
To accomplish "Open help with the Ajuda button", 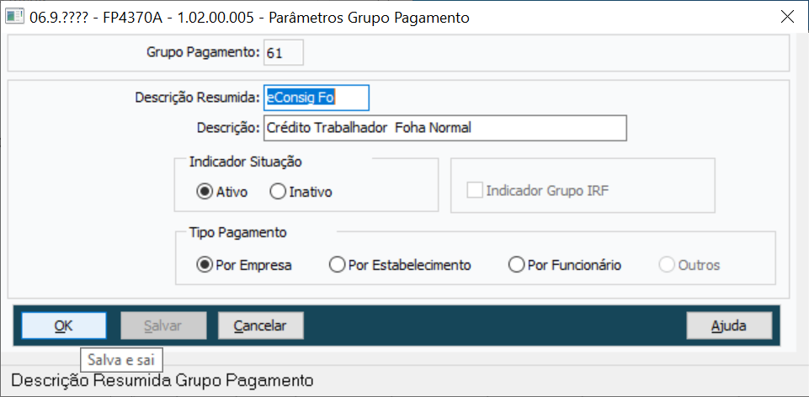I will tap(729, 326).
